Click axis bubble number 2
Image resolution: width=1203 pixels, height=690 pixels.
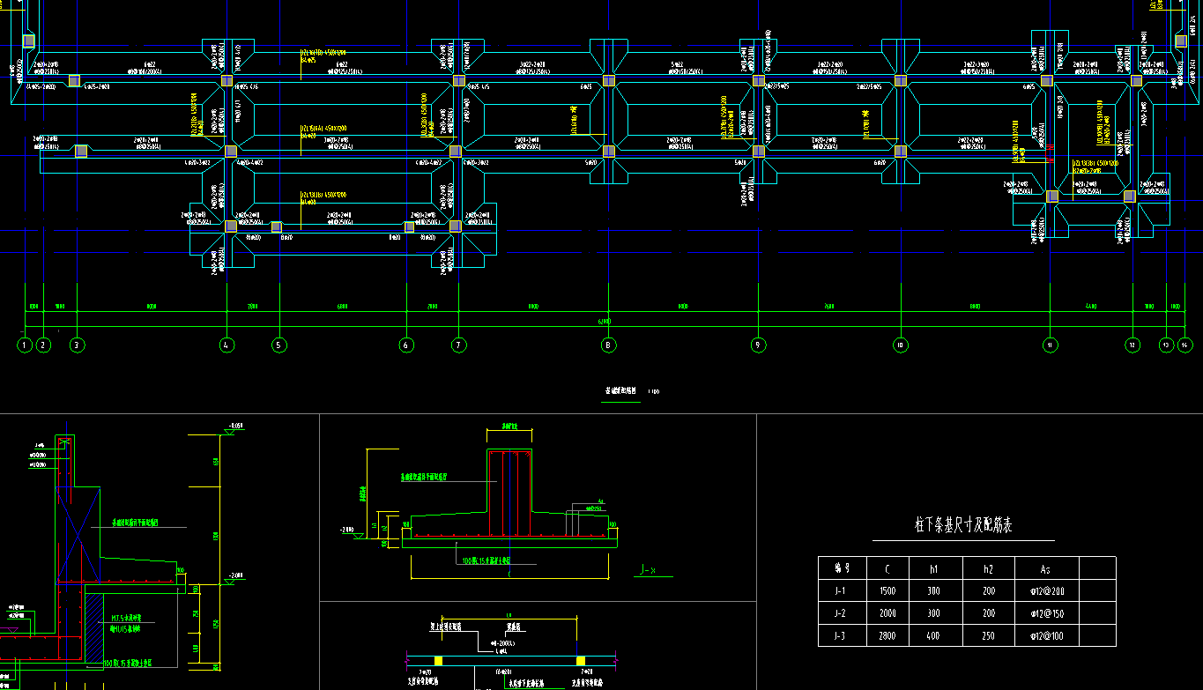(x=43, y=345)
